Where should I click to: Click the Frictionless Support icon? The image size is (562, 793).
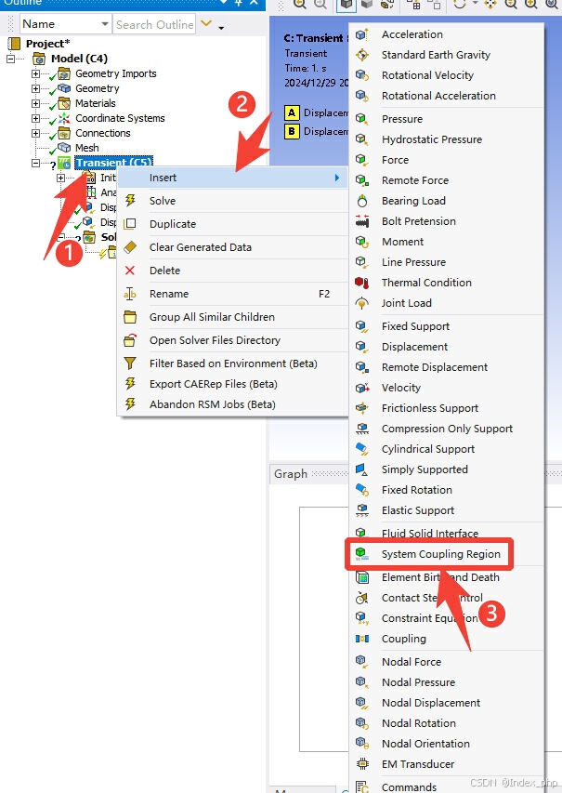pyautogui.click(x=362, y=408)
